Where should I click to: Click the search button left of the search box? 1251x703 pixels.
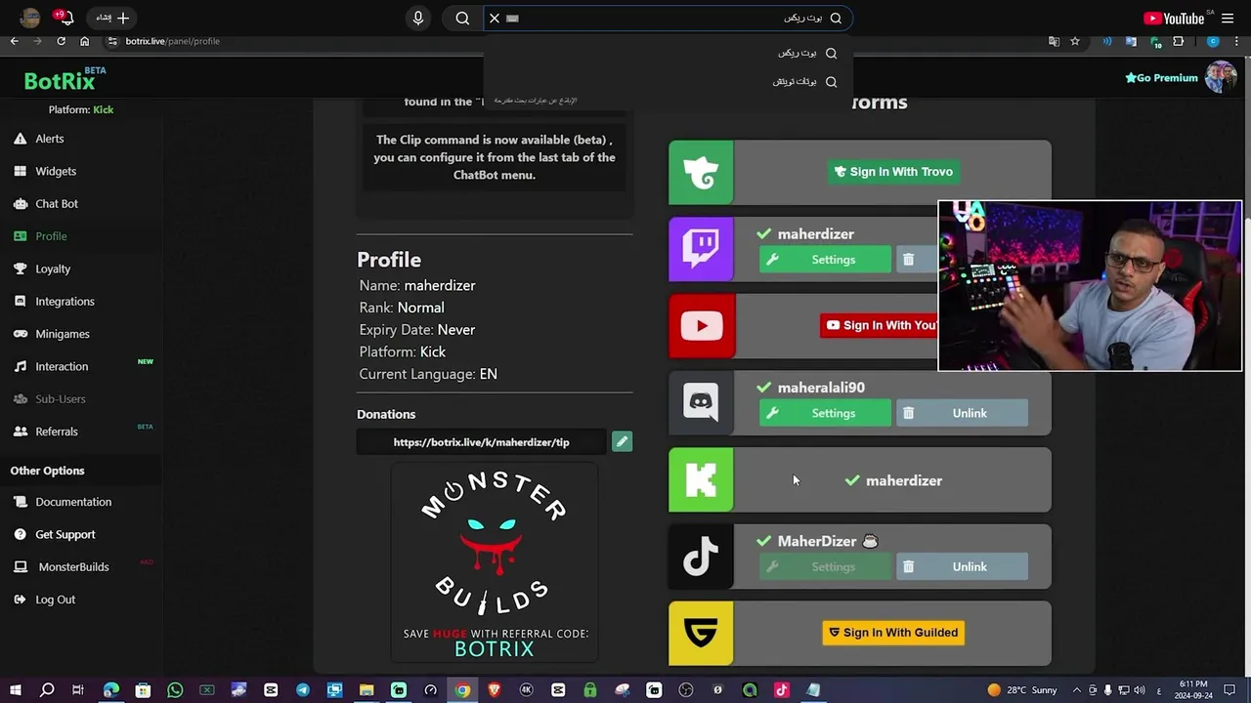[462, 18]
